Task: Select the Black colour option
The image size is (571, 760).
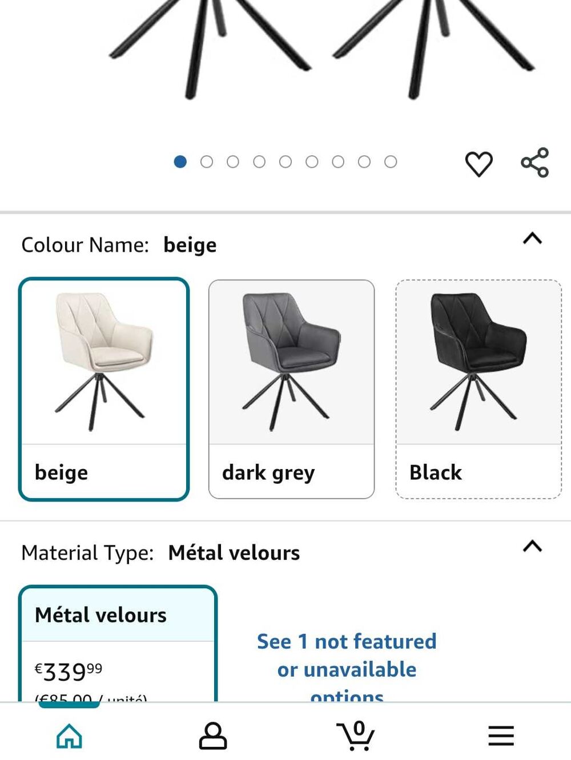Action: click(478, 389)
